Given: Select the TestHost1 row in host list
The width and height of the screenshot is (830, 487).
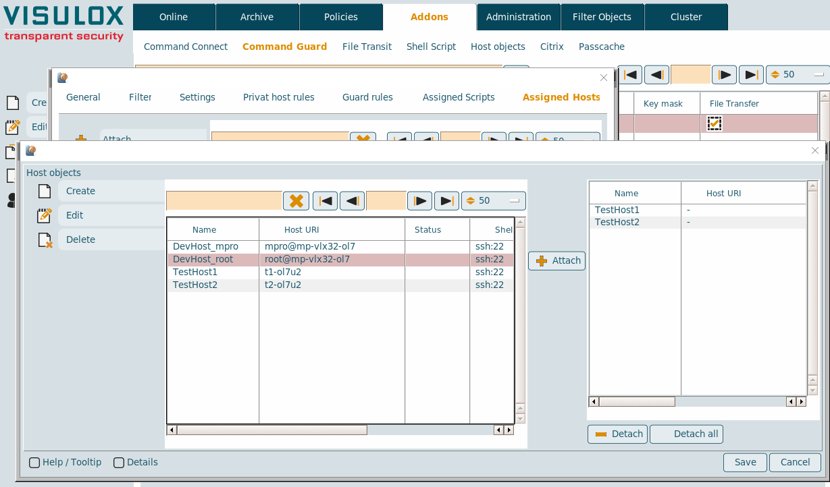Looking at the screenshot, I should pos(196,273).
